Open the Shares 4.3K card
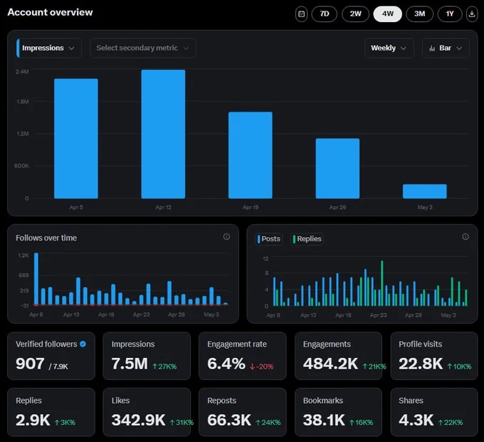This screenshot has width=484, height=442. pos(434,412)
